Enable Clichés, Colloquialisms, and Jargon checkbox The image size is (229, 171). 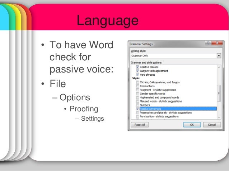coord(137,82)
